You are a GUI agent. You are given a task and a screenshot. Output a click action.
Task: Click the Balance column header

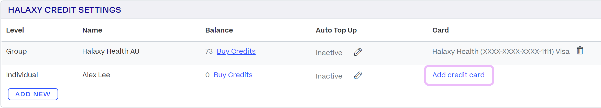point(219,30)
